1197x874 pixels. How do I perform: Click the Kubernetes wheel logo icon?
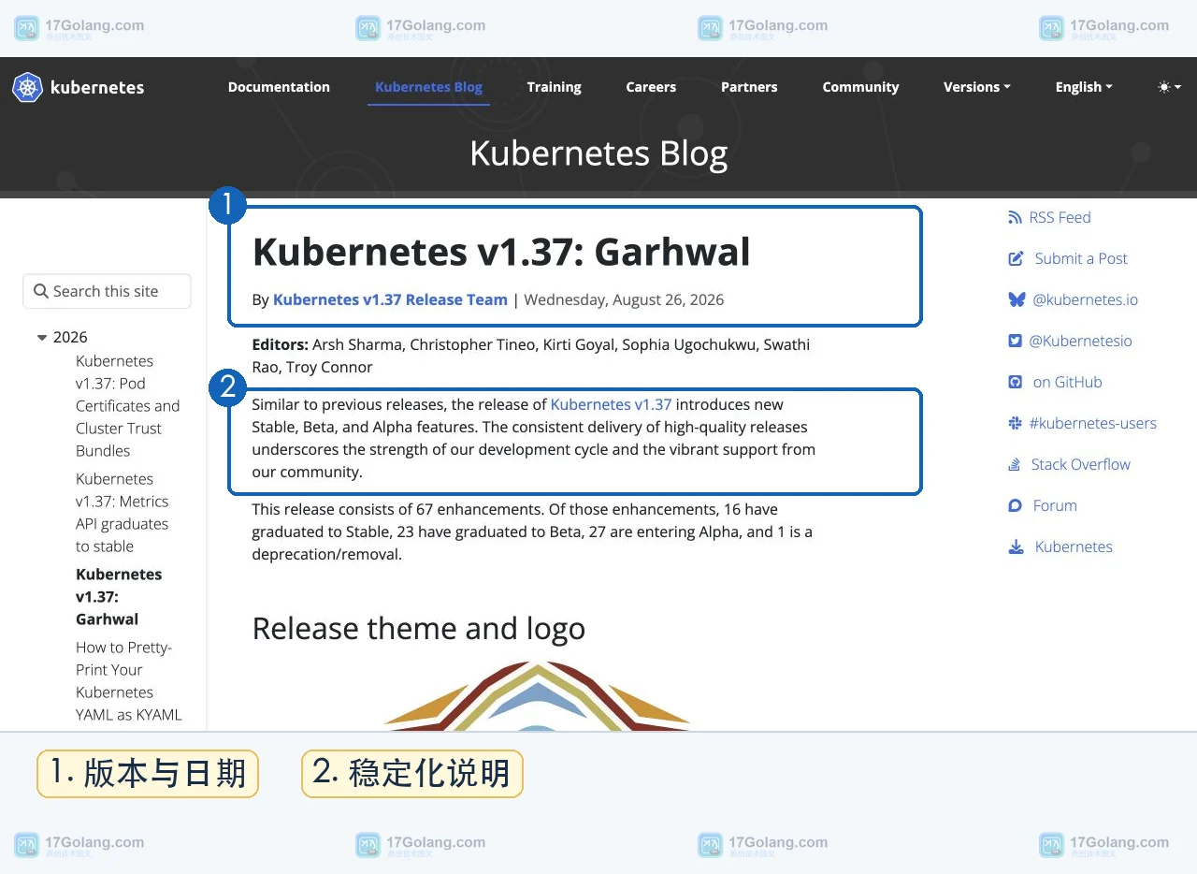click(x=27, y=87)
